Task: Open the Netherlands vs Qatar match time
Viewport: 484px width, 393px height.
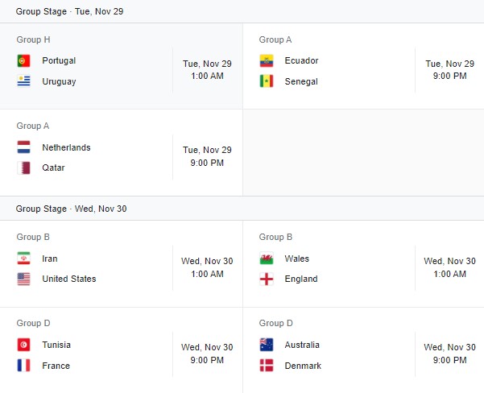Action: (x=207, y=157)
